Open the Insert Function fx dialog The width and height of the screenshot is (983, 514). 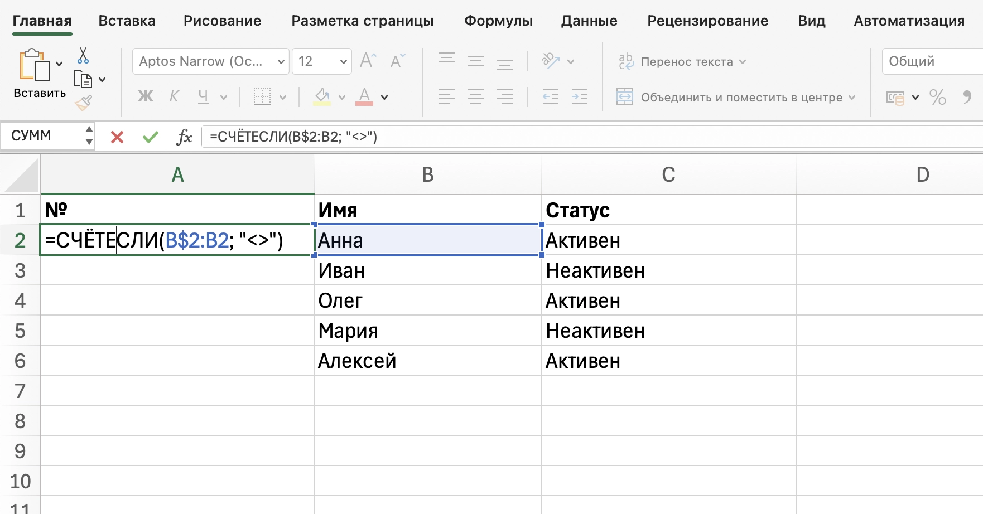[x=184, y=137]
